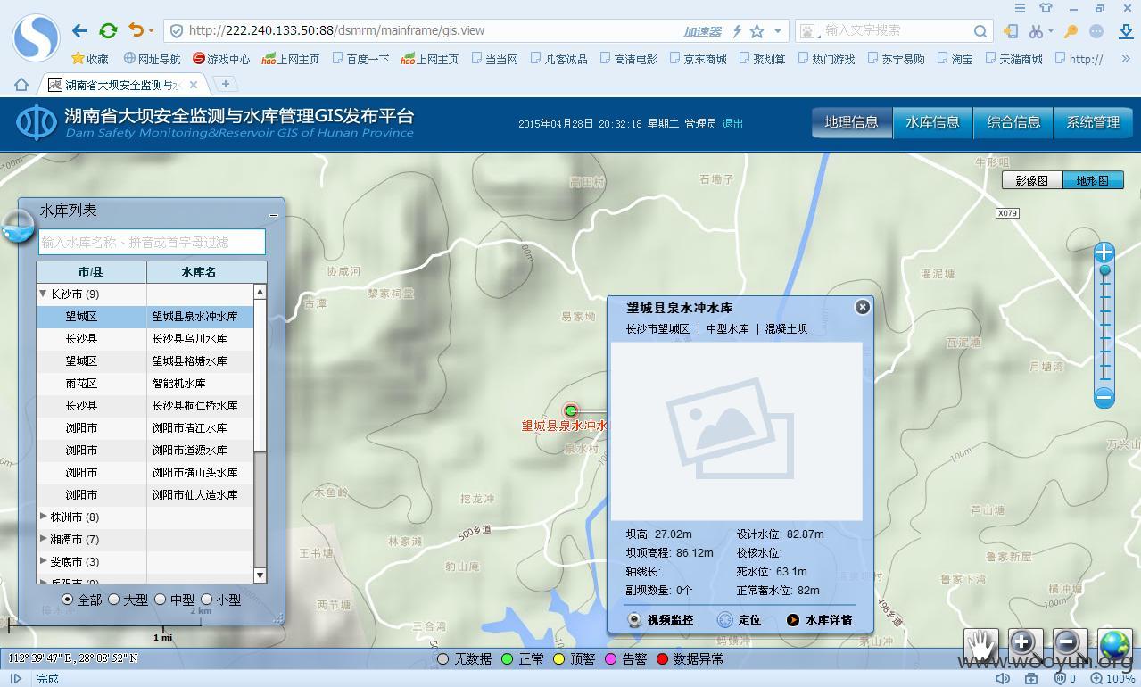Bookmark the page with the star icon

(757, 31)
